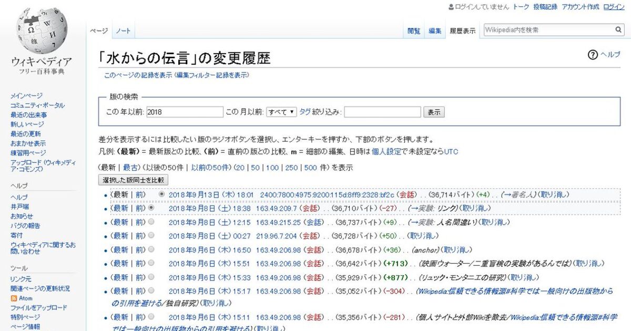The width and height of the screenshot is (631, 331).
Task: Open 最近の更新 in the sidebar
Action: tap(25, 134)
